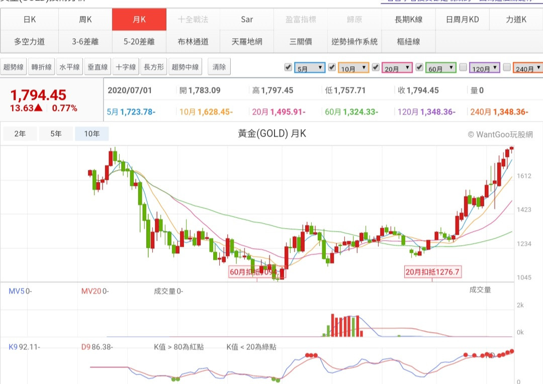This screenshot has height=384, width=543.
Task: Enable the 120月 moving average checkbox
Action: 463,67
